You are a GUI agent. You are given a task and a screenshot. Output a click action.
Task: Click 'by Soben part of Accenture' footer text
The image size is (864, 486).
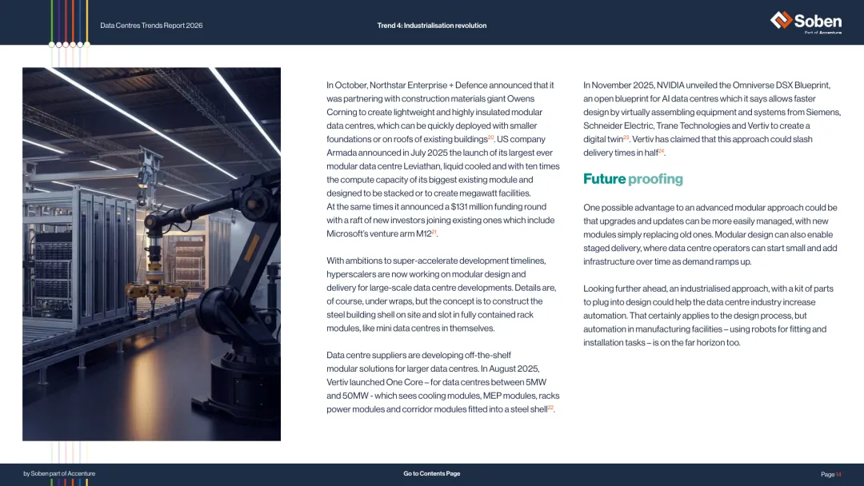pyautogui.click(x=59, y=473)
